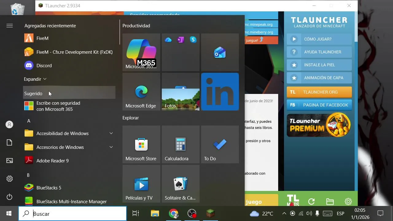Open the notification center icon

tap(380, 214)
